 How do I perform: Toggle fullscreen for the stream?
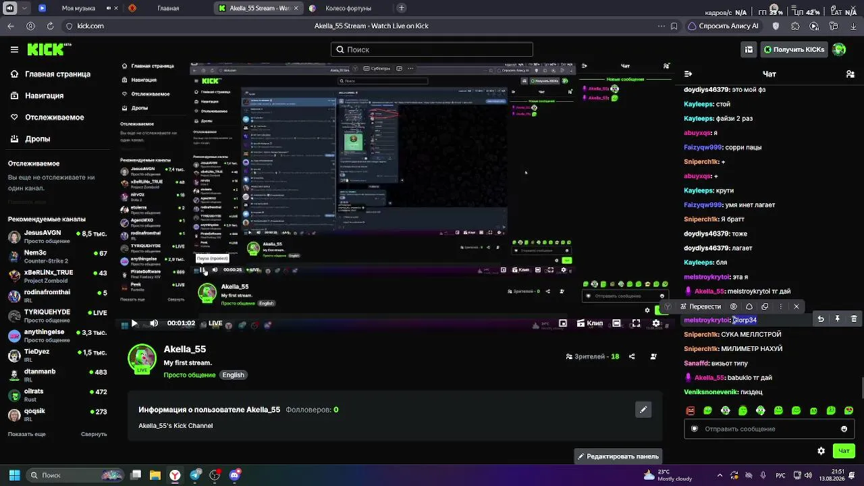[636, 323]
